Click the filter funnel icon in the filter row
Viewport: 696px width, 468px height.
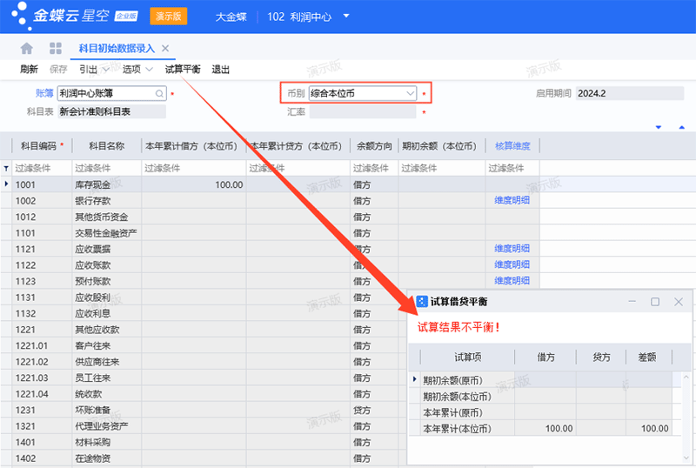6,168
